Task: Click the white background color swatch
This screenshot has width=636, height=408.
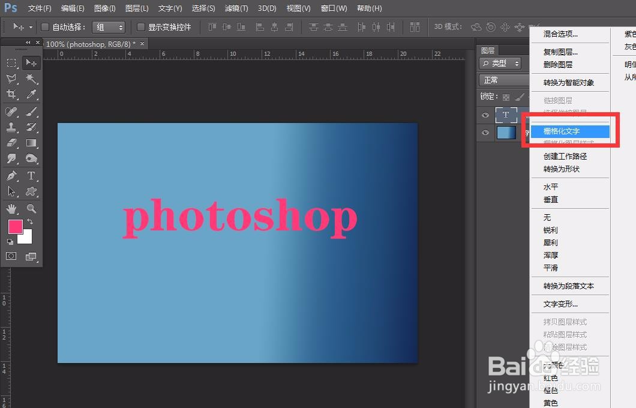Action: click(x=27, y=238)
